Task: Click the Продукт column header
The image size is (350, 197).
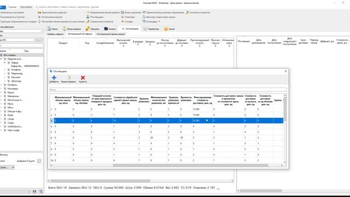Action: point(63,43)
